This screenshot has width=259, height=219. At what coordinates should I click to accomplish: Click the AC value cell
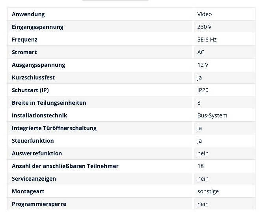click(201, 52)
